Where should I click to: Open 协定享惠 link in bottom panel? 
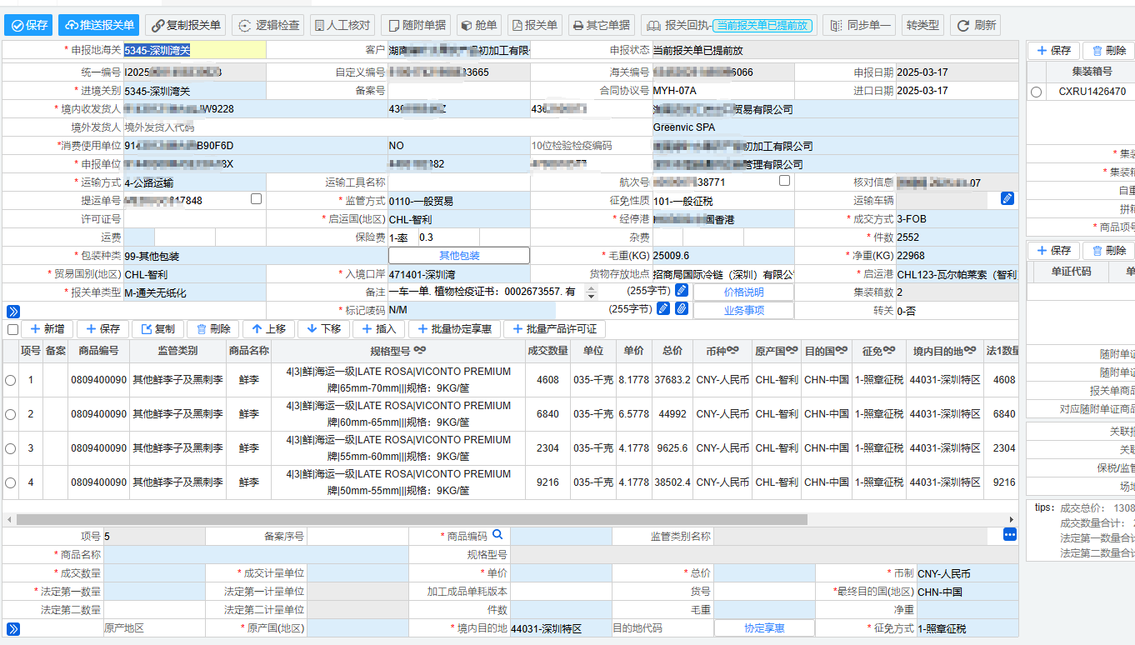[x=765, y=628]
